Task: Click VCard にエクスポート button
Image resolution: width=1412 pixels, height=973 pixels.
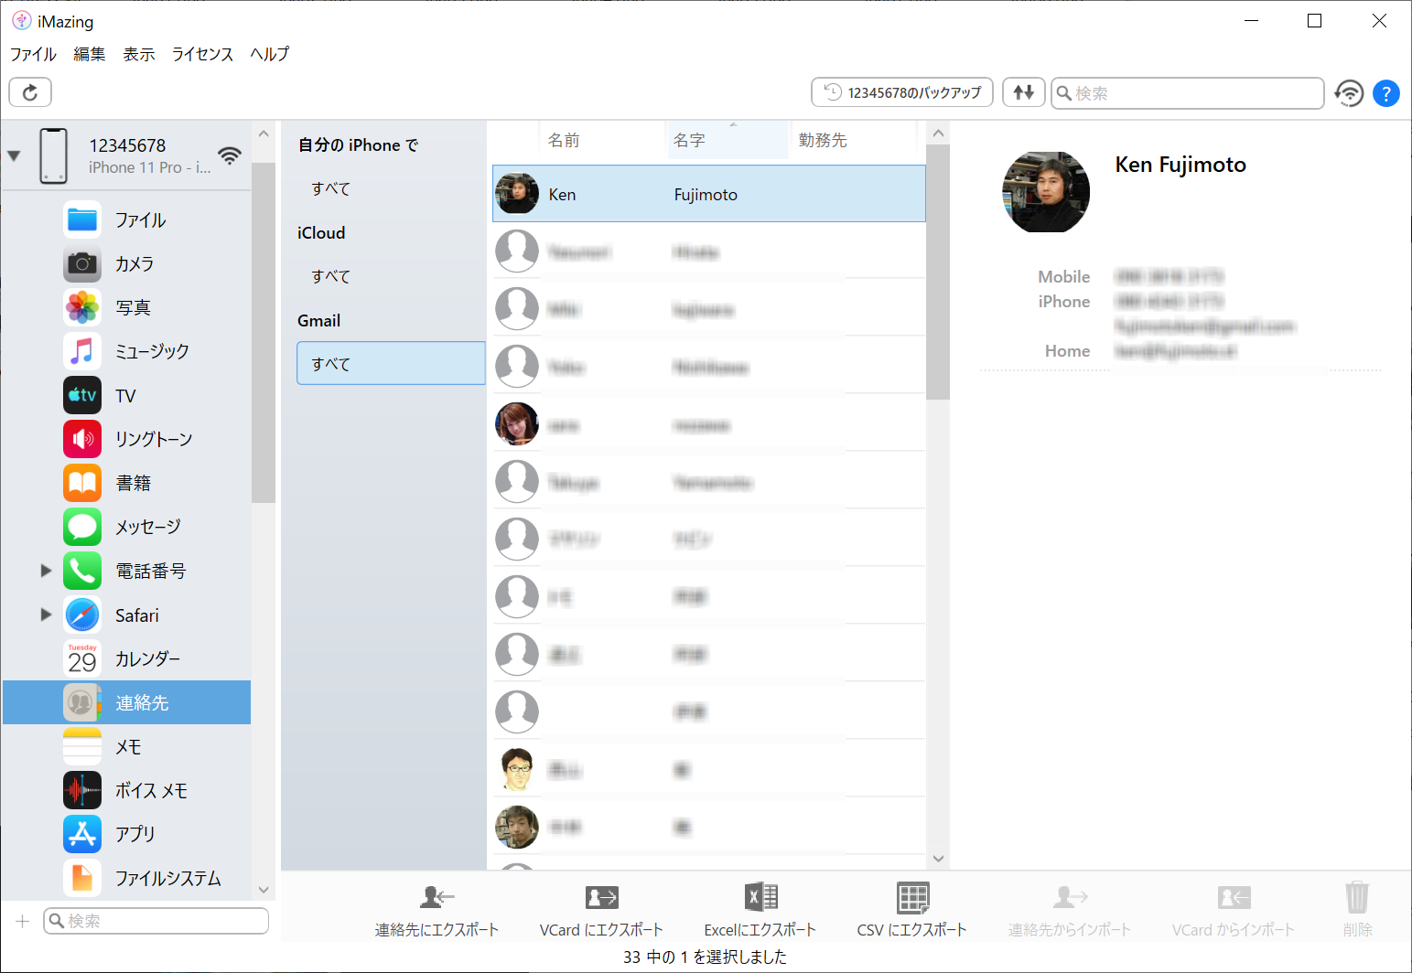Action: coord(601,911)
